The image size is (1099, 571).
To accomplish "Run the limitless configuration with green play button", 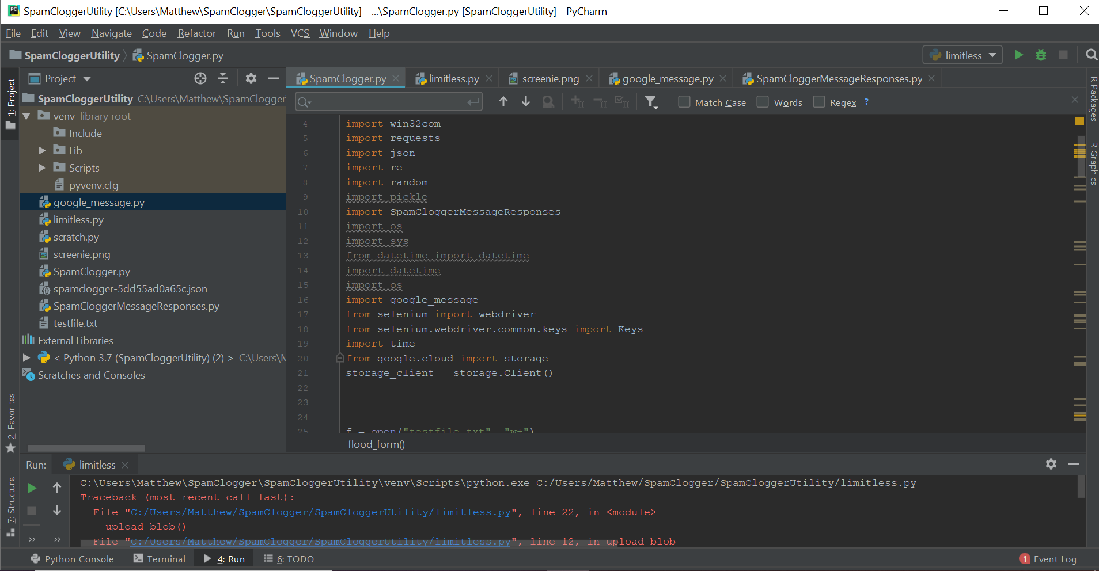I will point(1018,55).
